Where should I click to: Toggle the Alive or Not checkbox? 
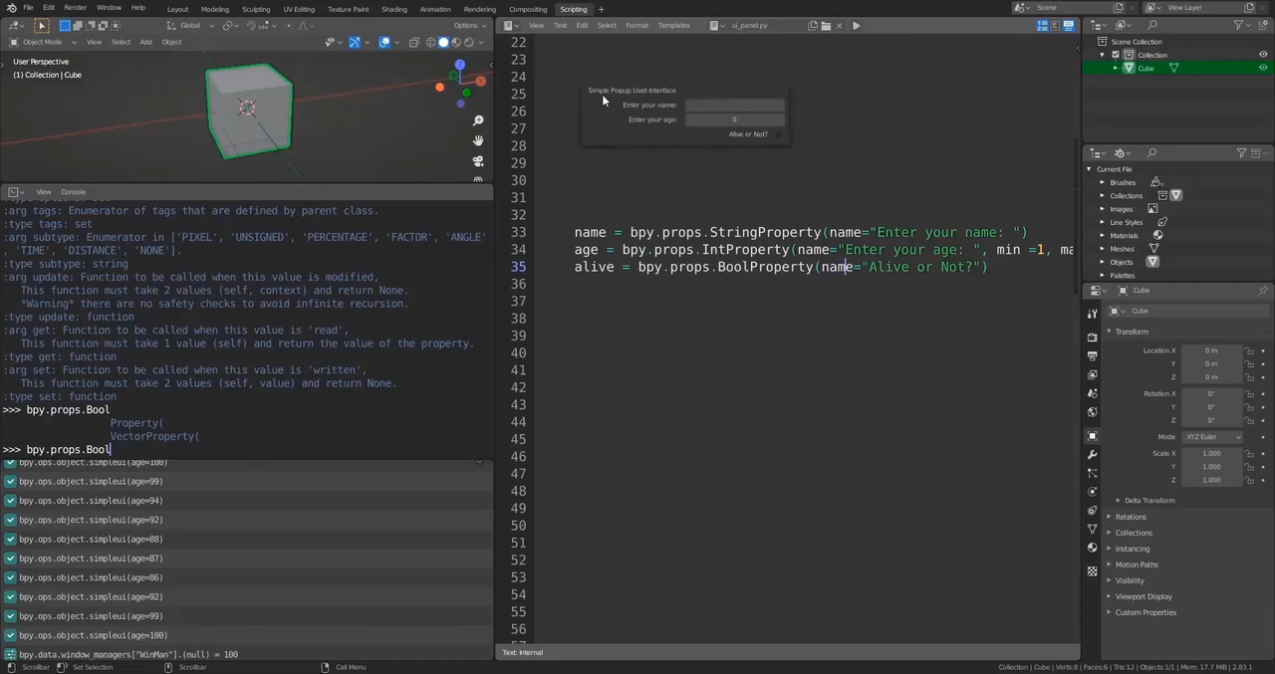(x=778, y=134)
